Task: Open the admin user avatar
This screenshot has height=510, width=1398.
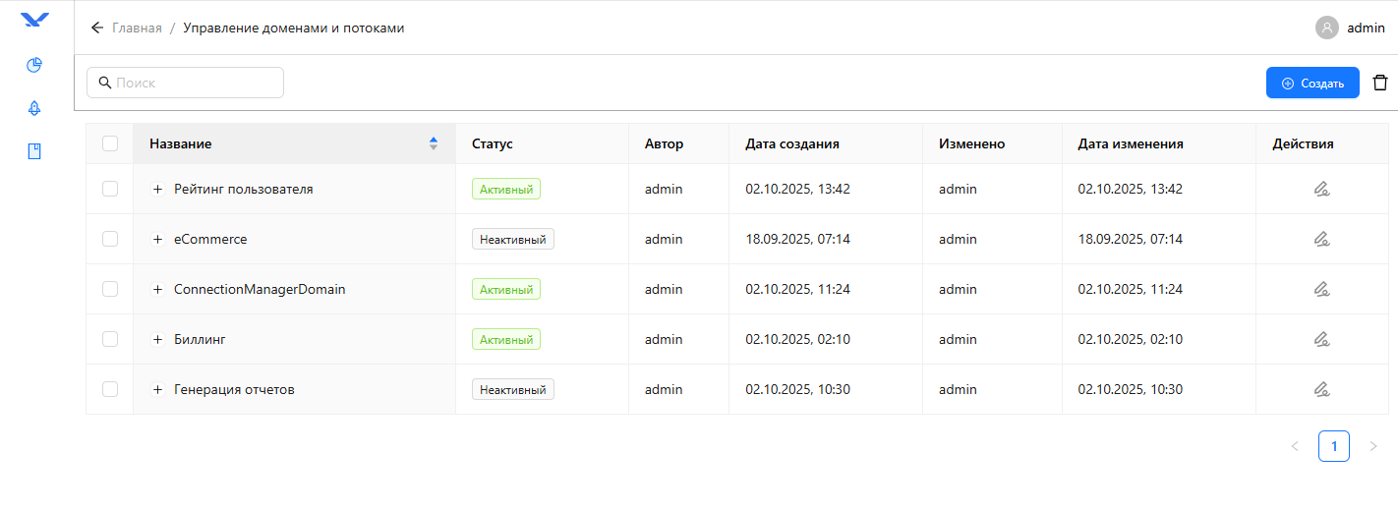Action: (x=1326, y=28)
